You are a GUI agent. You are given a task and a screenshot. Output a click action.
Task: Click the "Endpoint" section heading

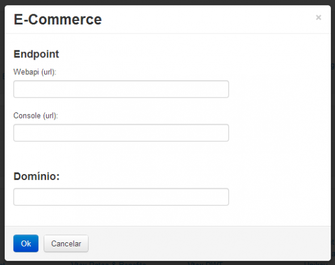(36, 54)
